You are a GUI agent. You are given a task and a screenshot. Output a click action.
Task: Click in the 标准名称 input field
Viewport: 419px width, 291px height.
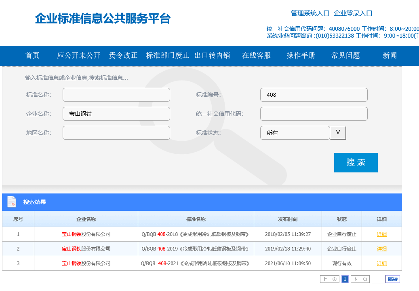pyautogui.click(x=116, y=95)
